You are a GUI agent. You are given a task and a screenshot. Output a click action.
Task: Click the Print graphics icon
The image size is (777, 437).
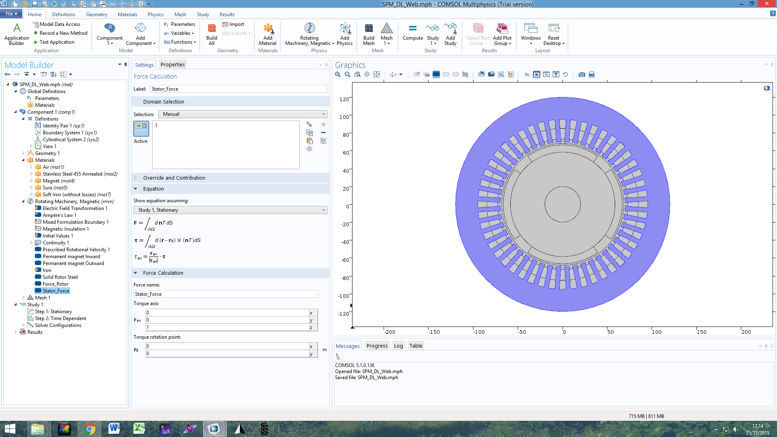(x=592, y=74)
